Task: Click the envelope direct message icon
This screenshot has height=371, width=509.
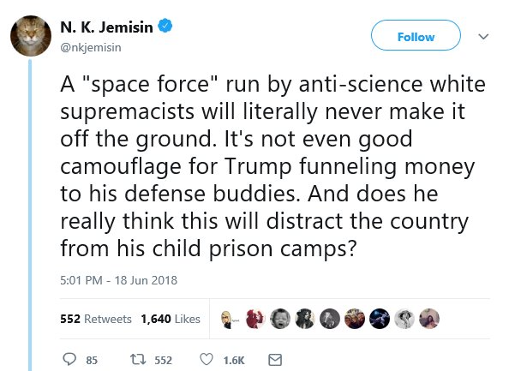Action: tap(275, 360)
